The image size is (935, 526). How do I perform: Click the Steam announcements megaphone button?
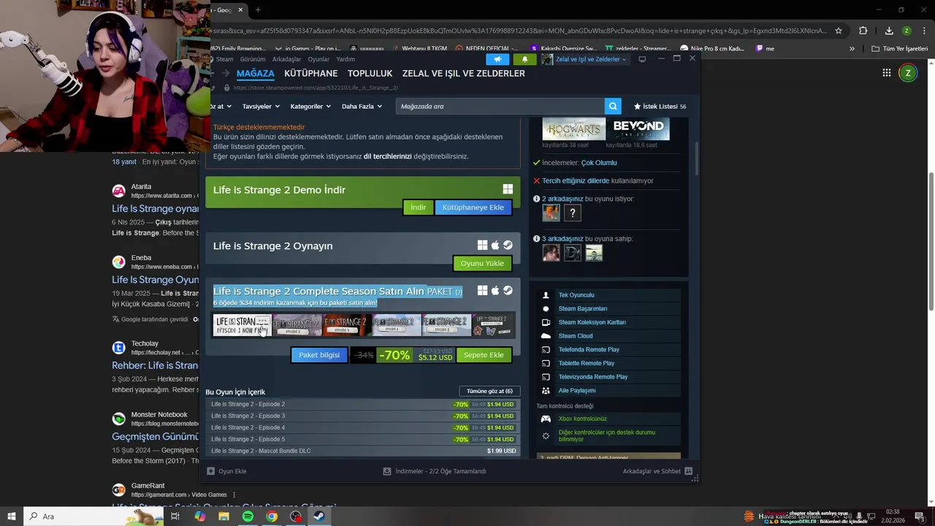(x=497, y=59)
